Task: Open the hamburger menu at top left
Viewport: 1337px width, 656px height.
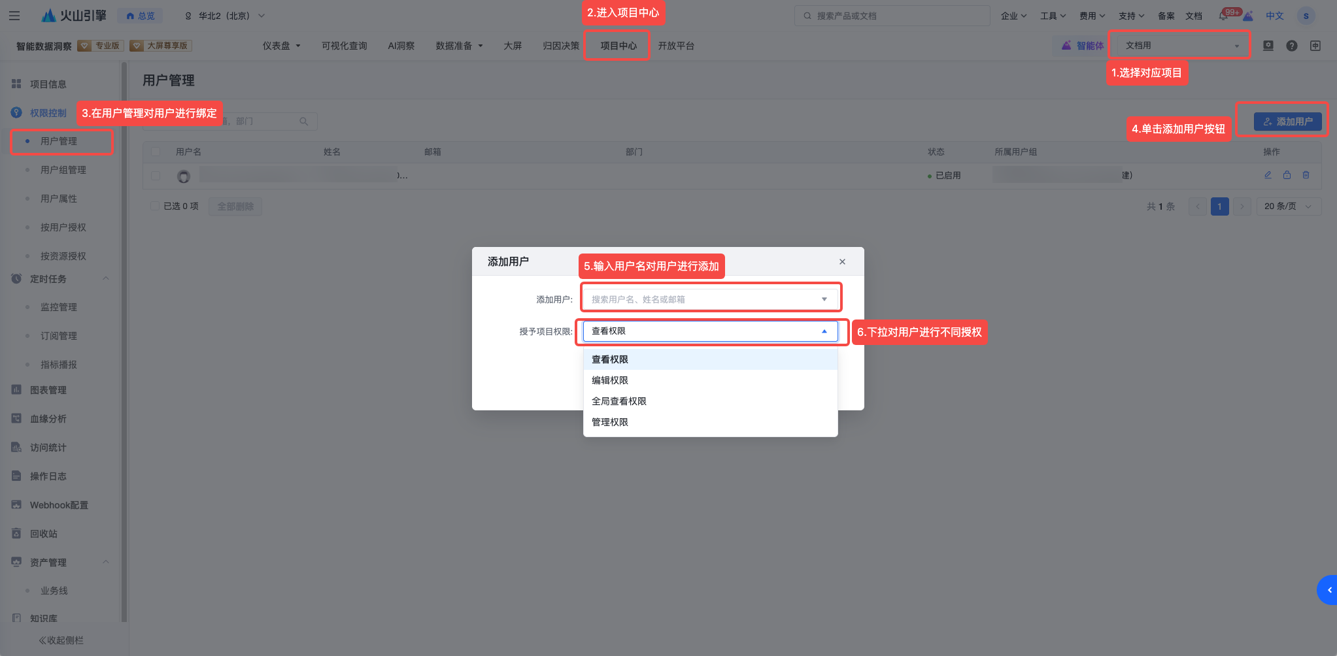Action: click(x=14, y=16)
